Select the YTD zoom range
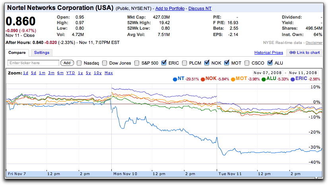 (x=70, y=73)
